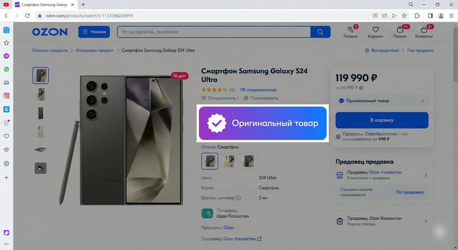
Task: Choose the black color variant swatch
Action: click(210, 161)
